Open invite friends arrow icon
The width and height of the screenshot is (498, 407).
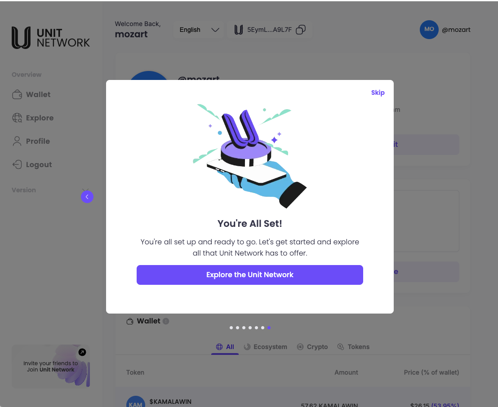pos(82,352)
